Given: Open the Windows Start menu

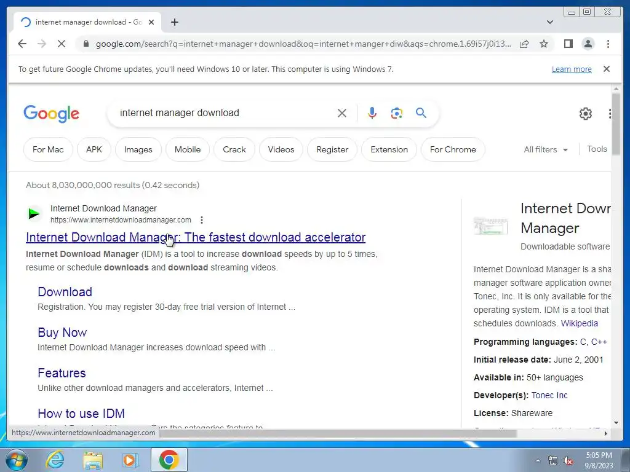Looking at the screenshot, I should click(x=17, y=460).
